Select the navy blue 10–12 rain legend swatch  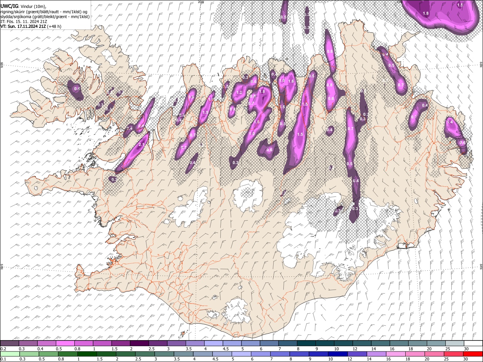pos(338,354)
